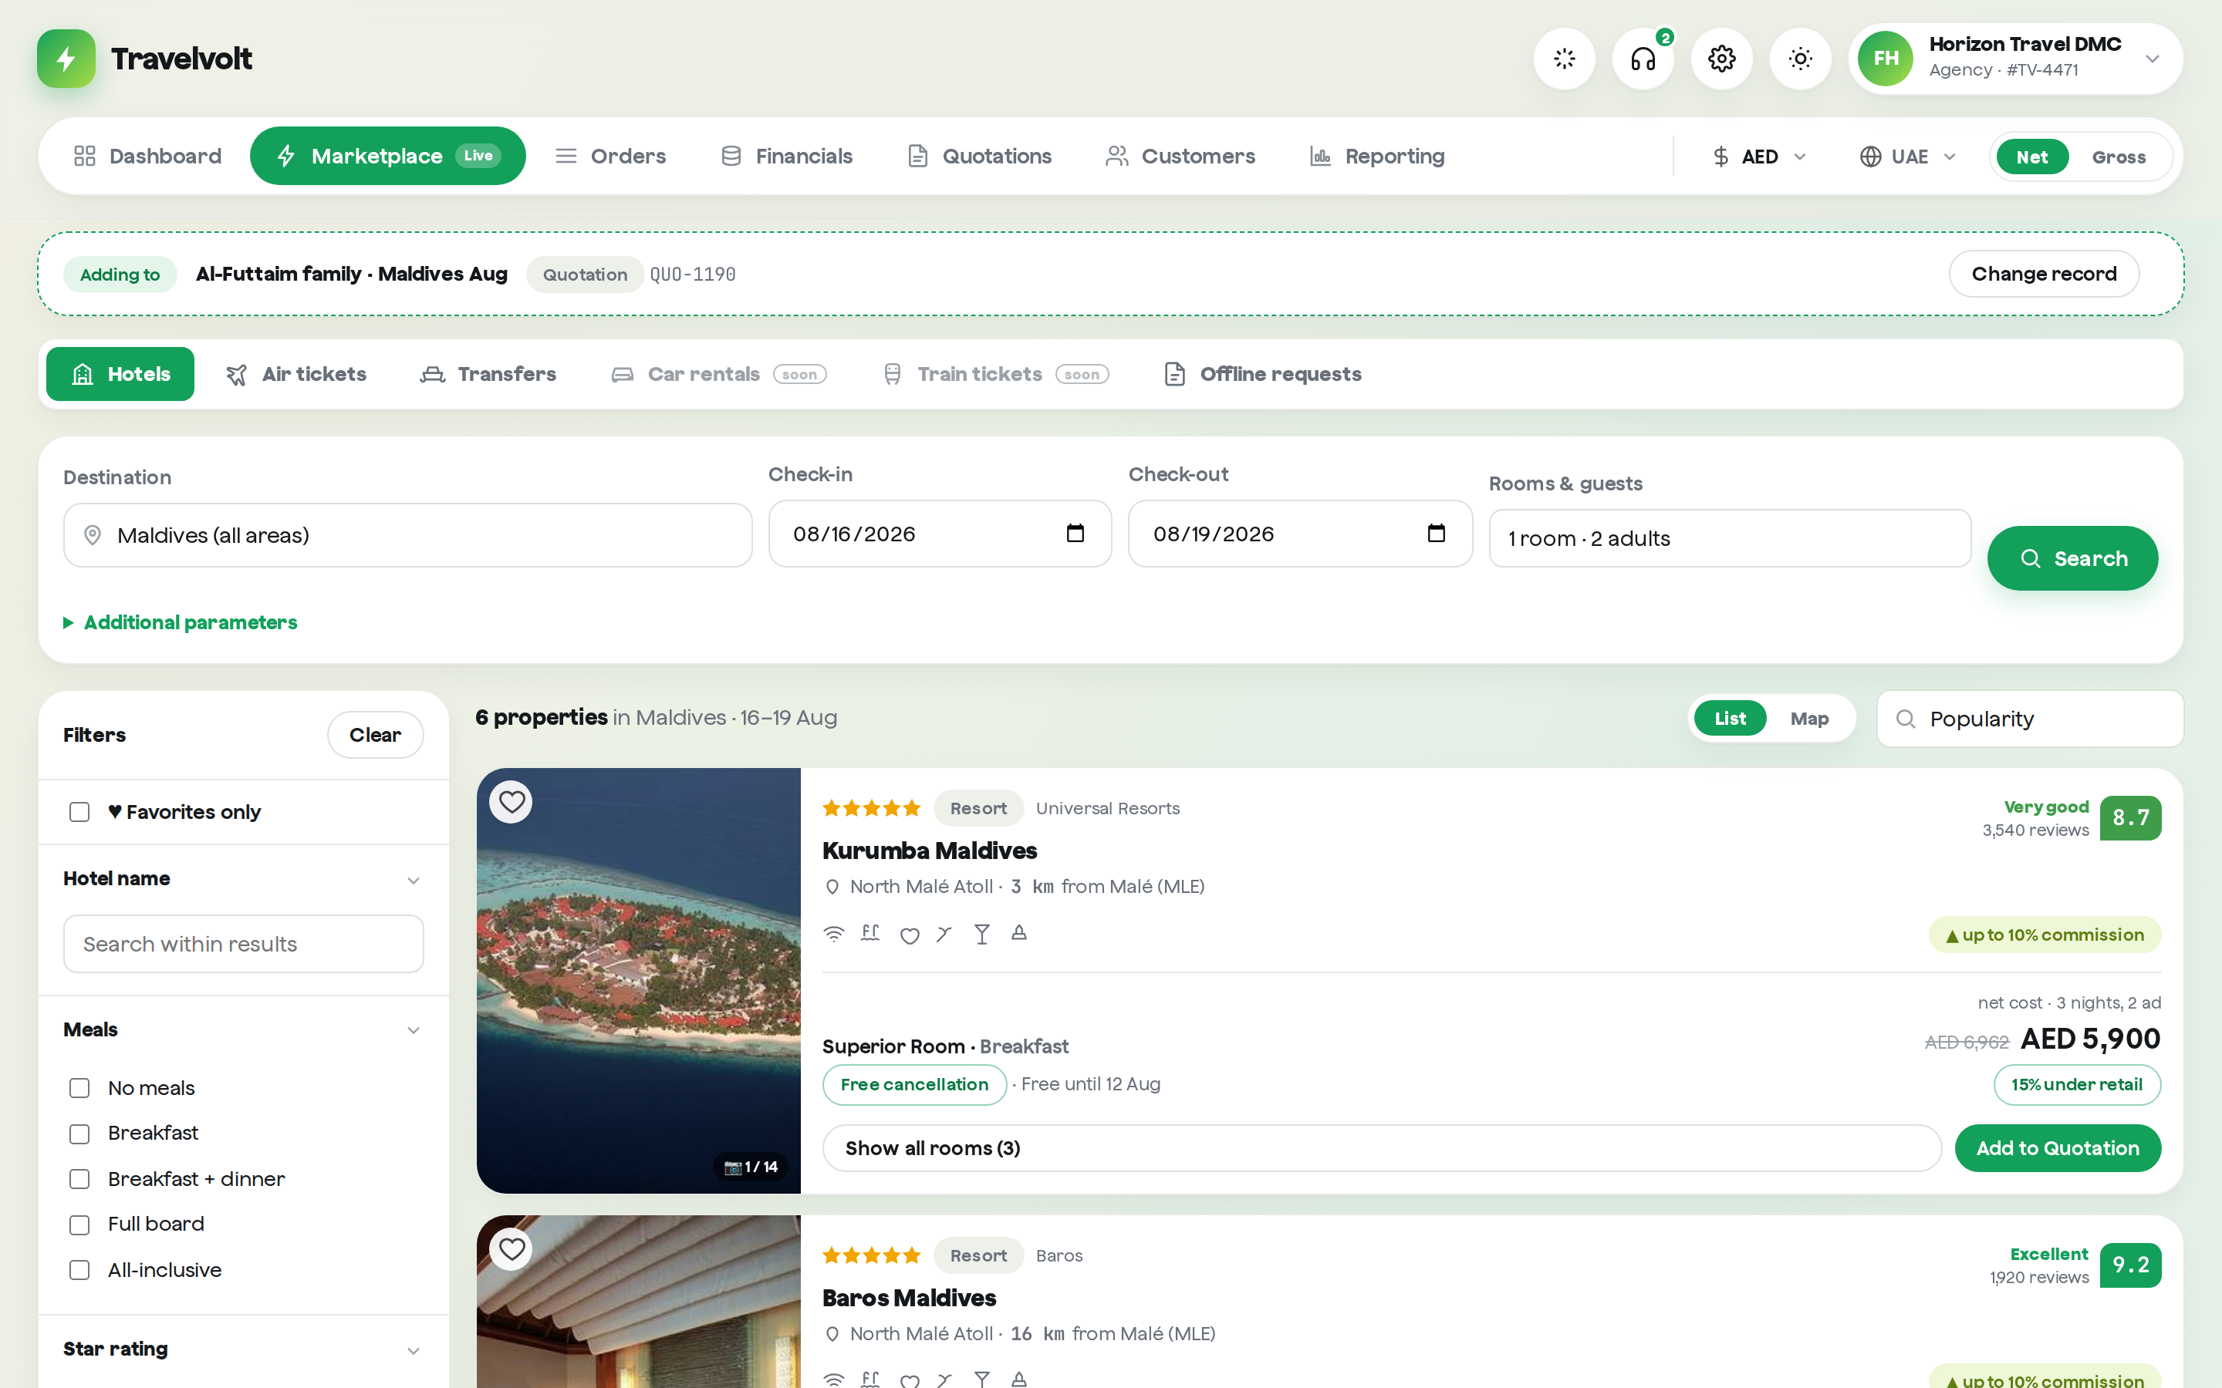Open the Popularity sort dropdown
Viewport: 2222px width, 1388px height.
pyautogui.click(x=2029, y=719)
